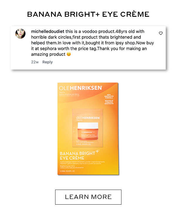Click the 'Nouvelle Formule Innovante' text on package
Screen dimensions: 176x219
pyautogui.click(x=109, y=102)
